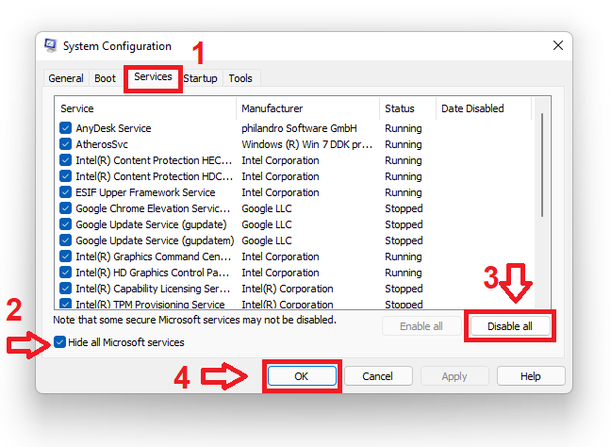Confirm with the OK button

click(301, 376)
